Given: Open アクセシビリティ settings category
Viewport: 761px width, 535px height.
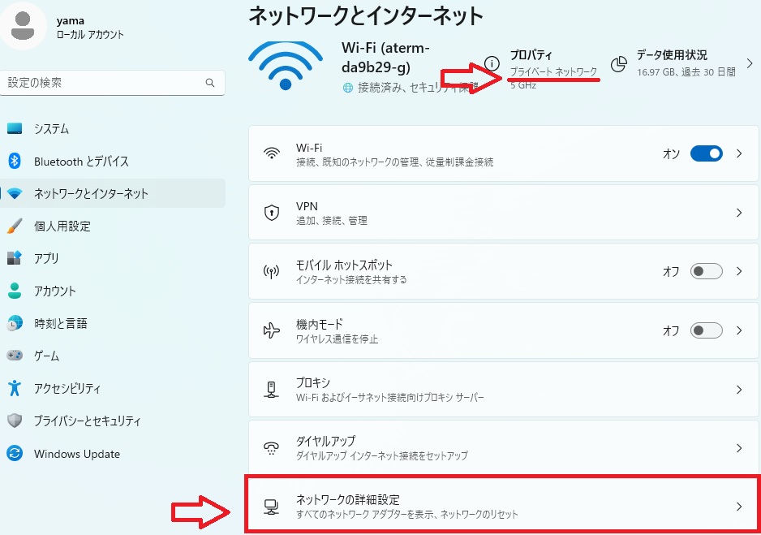Looking at the screenshot, I should click(x=67, y=388).
